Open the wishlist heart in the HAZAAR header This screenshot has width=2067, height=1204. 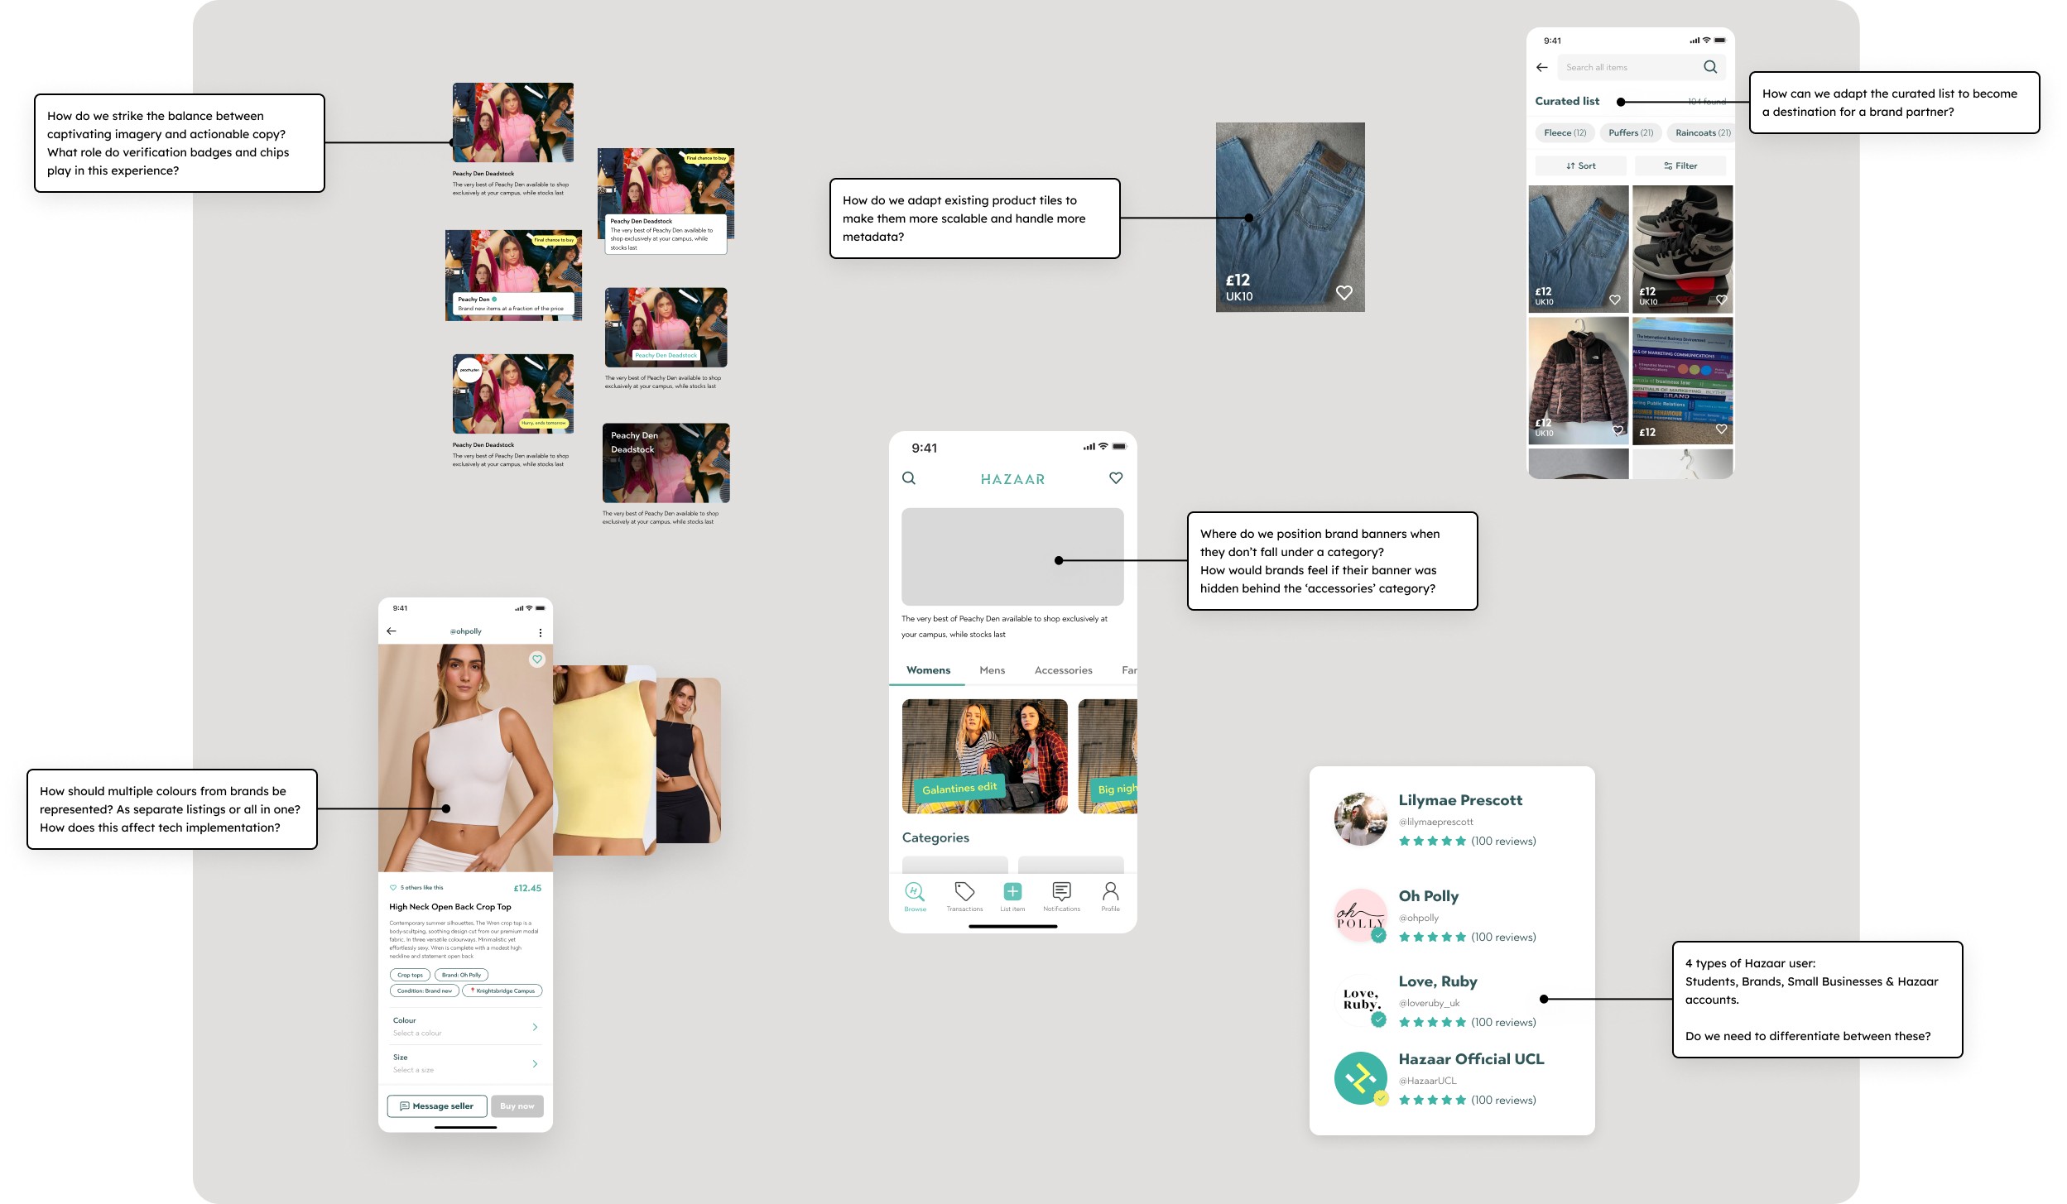pyautogui.click(x=1116, y=478)
